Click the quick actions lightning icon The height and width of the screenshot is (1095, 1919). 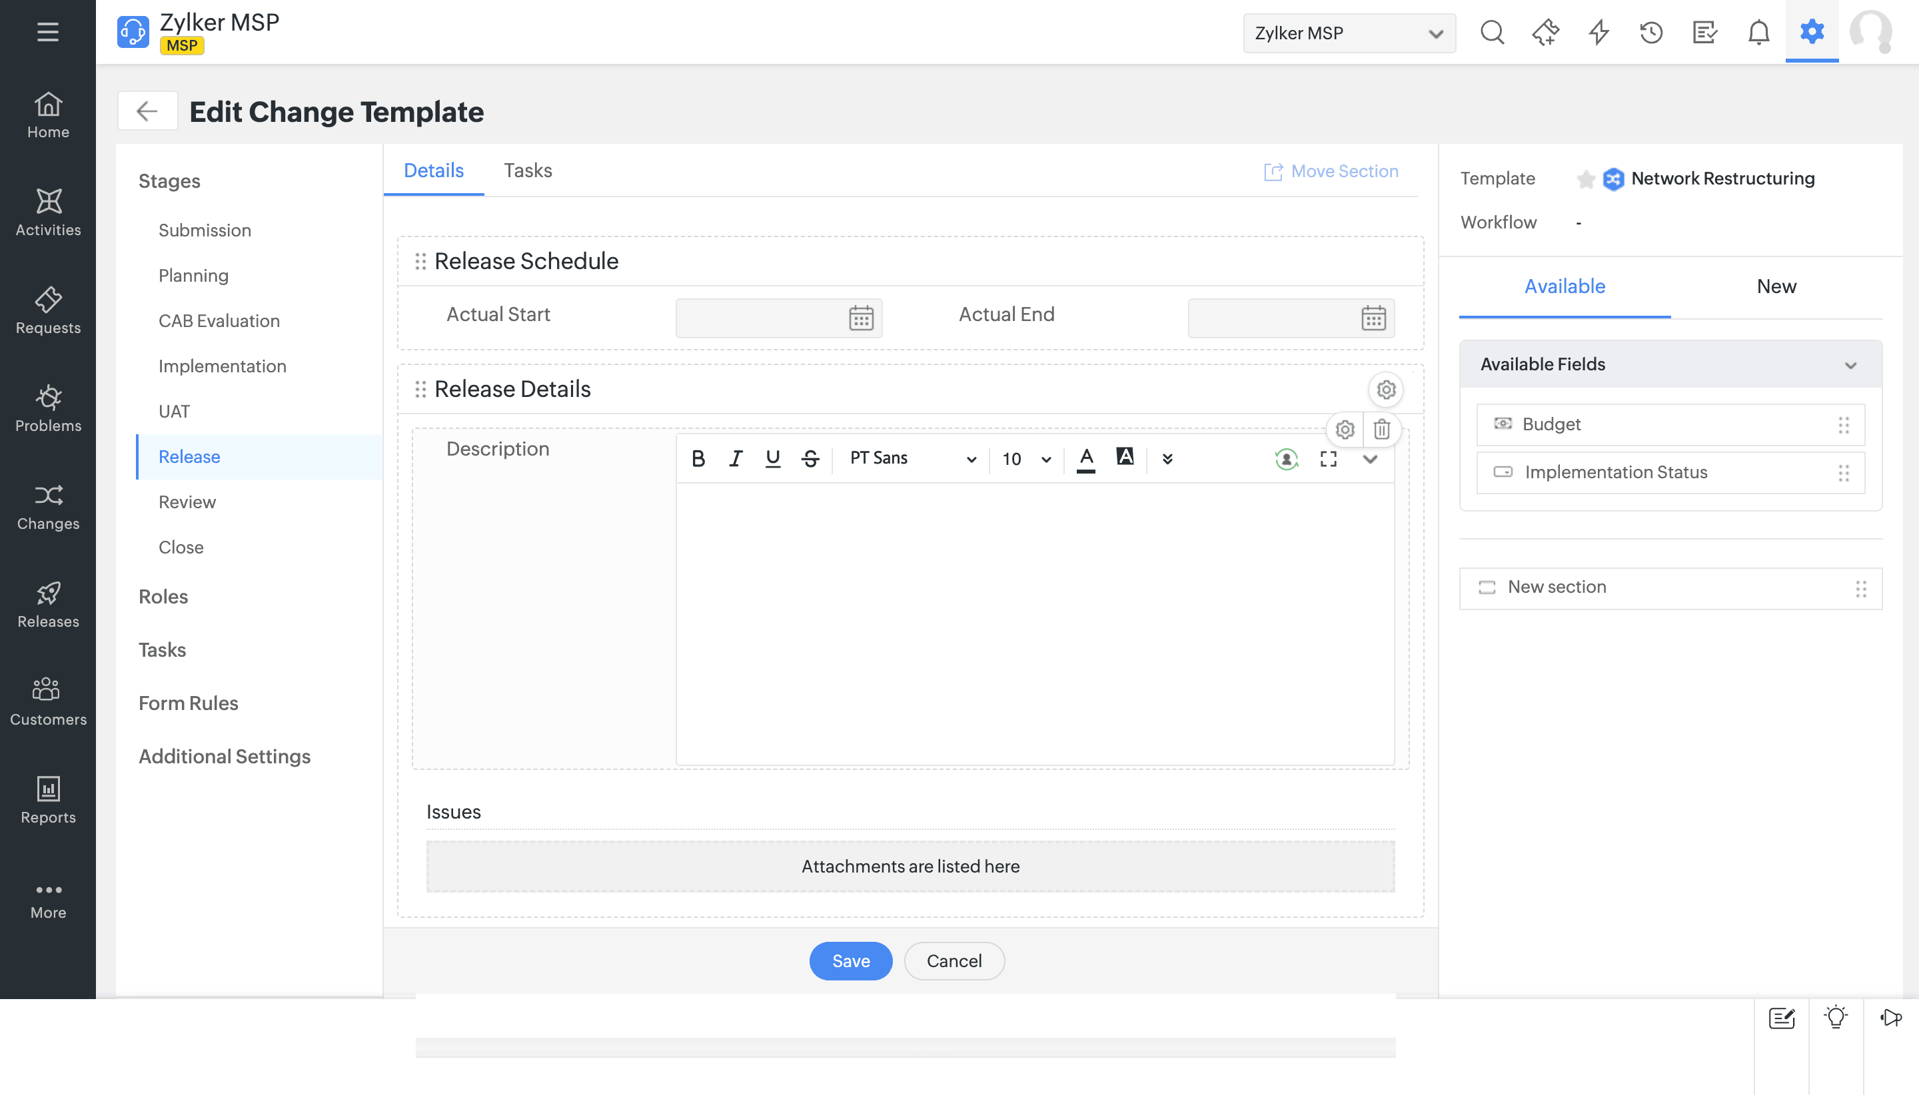(1599, 33)
